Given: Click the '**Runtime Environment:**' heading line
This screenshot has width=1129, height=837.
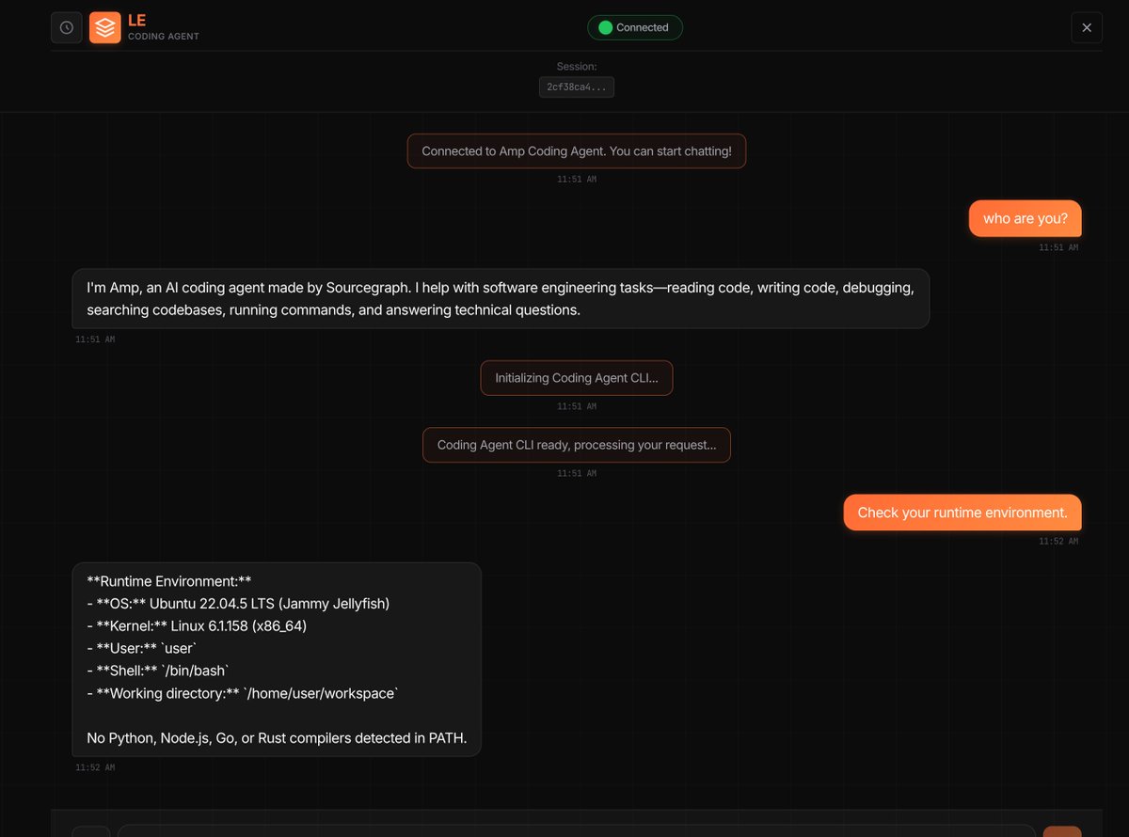Looking at the screenshot, I should point(169,580).
